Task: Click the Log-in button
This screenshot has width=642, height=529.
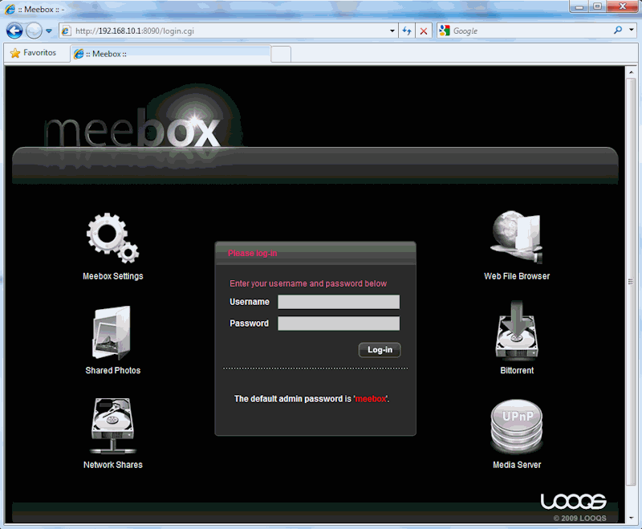Action: (380, 350)
